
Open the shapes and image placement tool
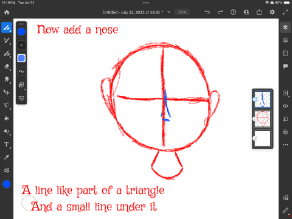tap(7, 170)
